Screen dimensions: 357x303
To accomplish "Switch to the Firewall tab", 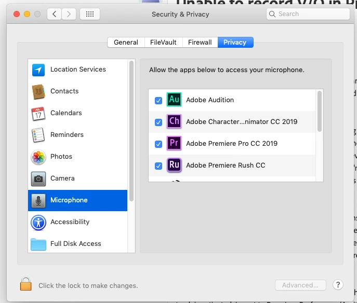I will [x=200, y=42].
